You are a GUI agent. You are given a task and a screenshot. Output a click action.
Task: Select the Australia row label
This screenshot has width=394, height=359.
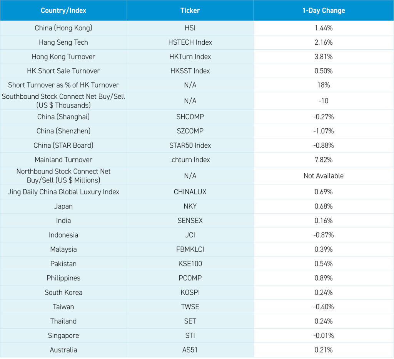63,350
